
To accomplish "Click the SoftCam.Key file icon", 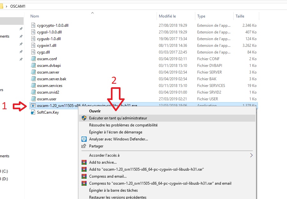I will click(33, 112).
